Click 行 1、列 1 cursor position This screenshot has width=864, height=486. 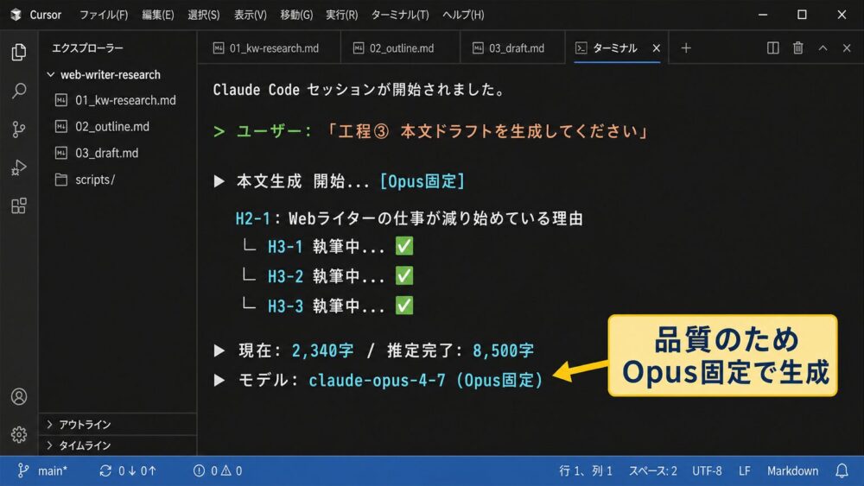(x=586, y=470)
